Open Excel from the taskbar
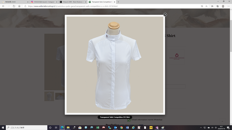This screenshot has height=130, width=232. point(98,127)
